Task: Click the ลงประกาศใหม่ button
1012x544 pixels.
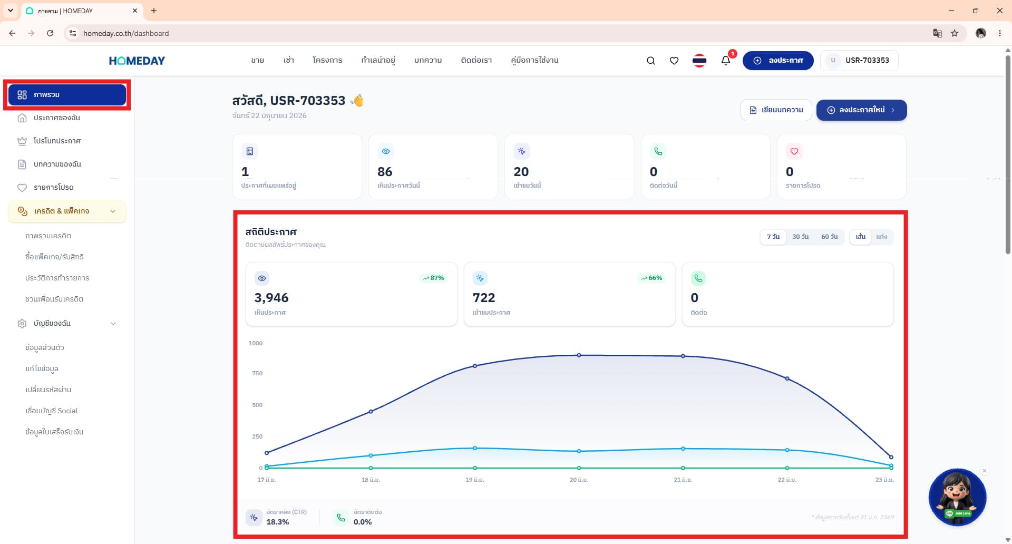Action: pos(861,110)
